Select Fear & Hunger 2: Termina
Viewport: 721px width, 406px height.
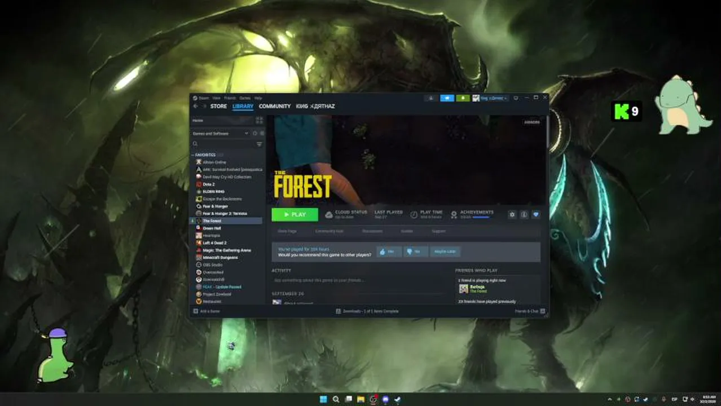click(x=225, y=214)
